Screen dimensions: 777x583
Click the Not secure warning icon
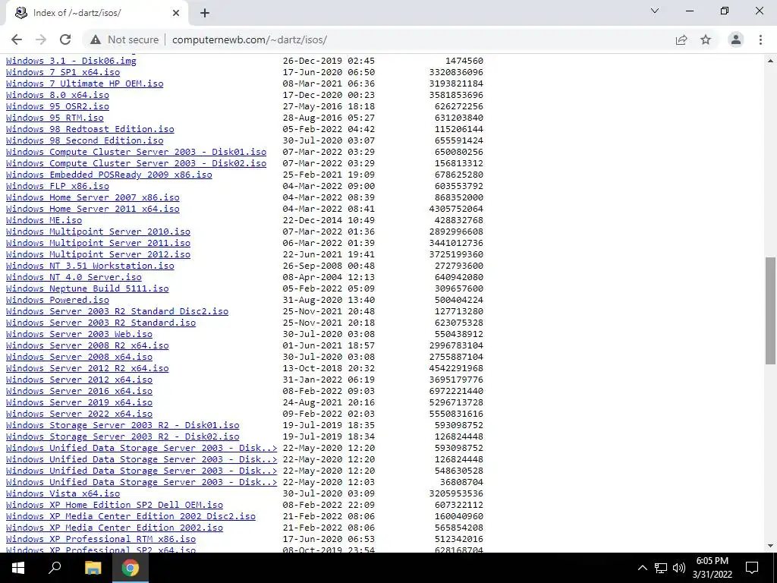pyautogui.click(x=96, y=39)
